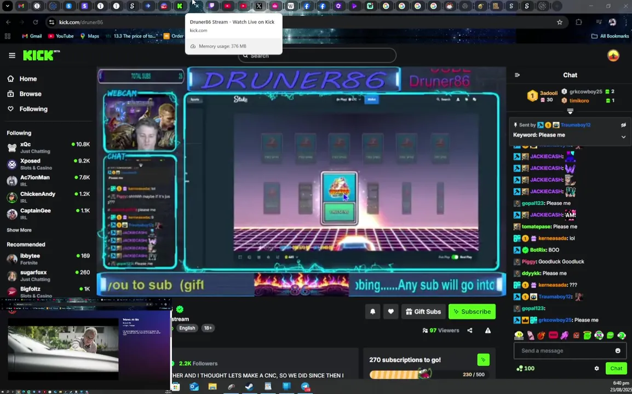
Task: Hide the pinned message with the eye-slash icon
Action: (x=623, y=125)
